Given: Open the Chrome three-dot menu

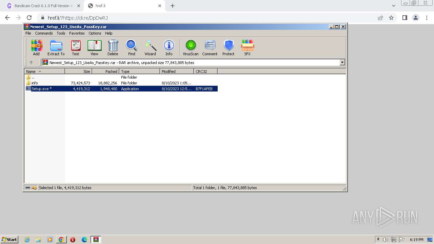Looking at the screenshot, I should click(427, 18).
